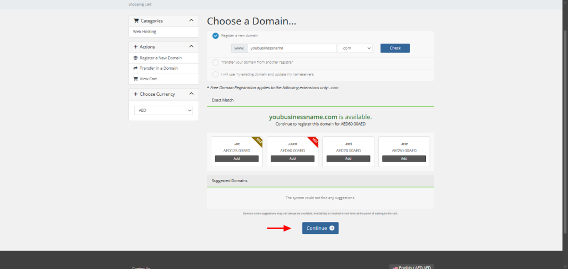Click 'The system could not find any suggestions' text
The height and width of the screenshot is (269, 568).
pyautogui.click(x=321, y=198)
